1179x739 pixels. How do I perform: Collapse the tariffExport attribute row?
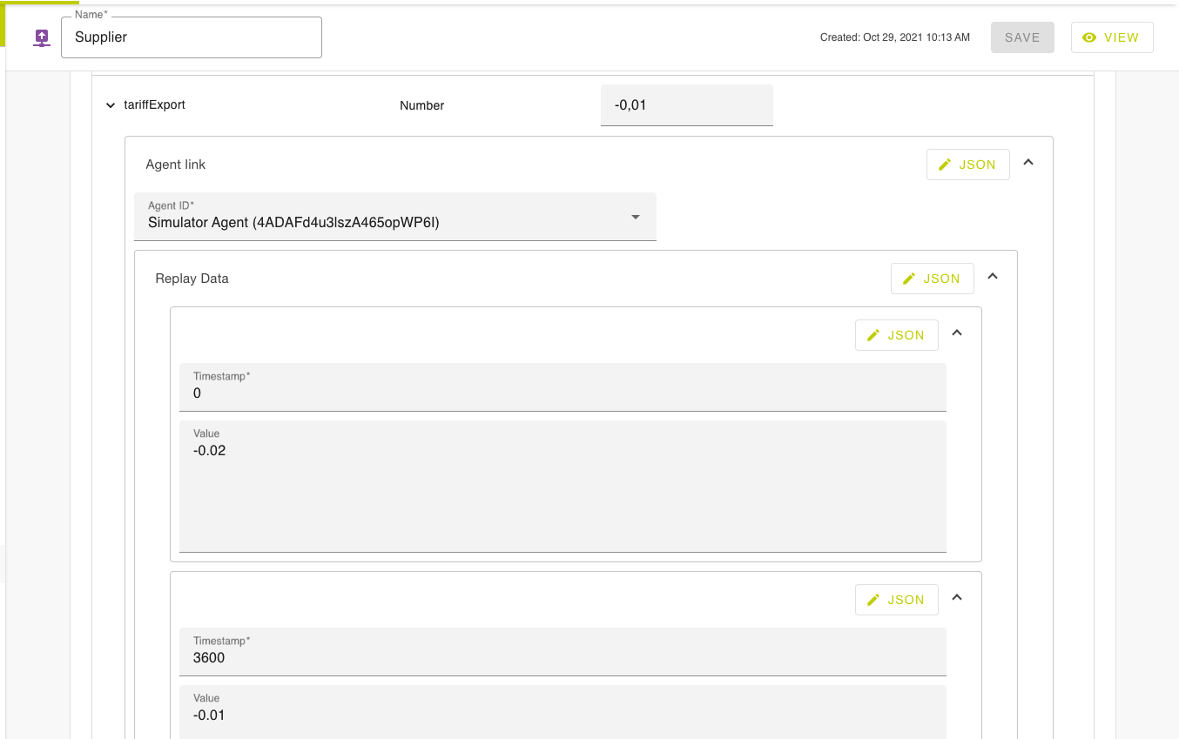(111, 105)
